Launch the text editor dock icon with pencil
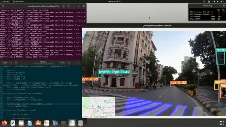 (x=13, y=123)
